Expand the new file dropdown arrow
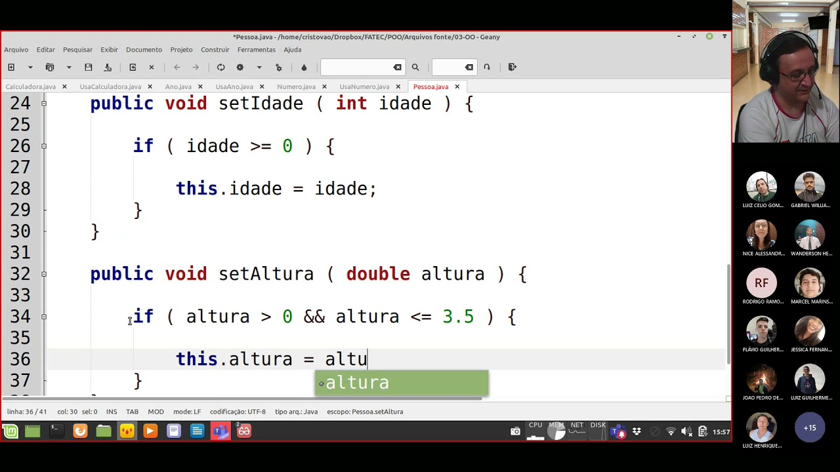 click(x=30, y=67)
